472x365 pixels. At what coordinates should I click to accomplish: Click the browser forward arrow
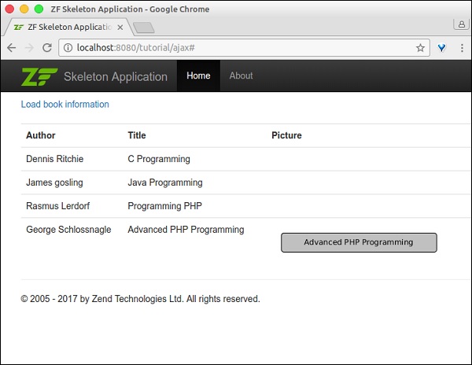29,48
